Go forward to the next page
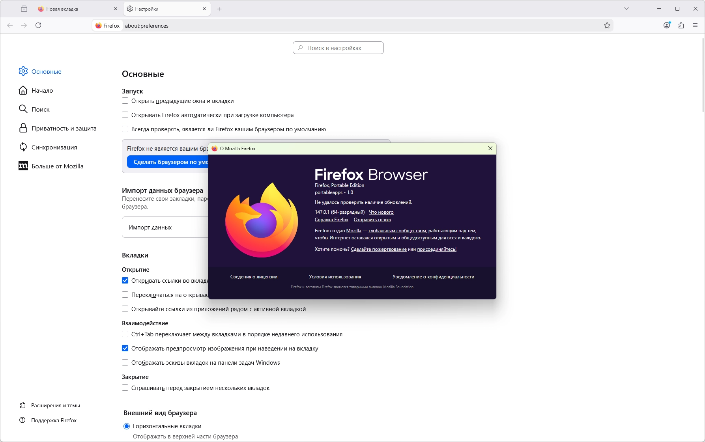This screenshot has width=705, height=442. (x=24, y=25)
